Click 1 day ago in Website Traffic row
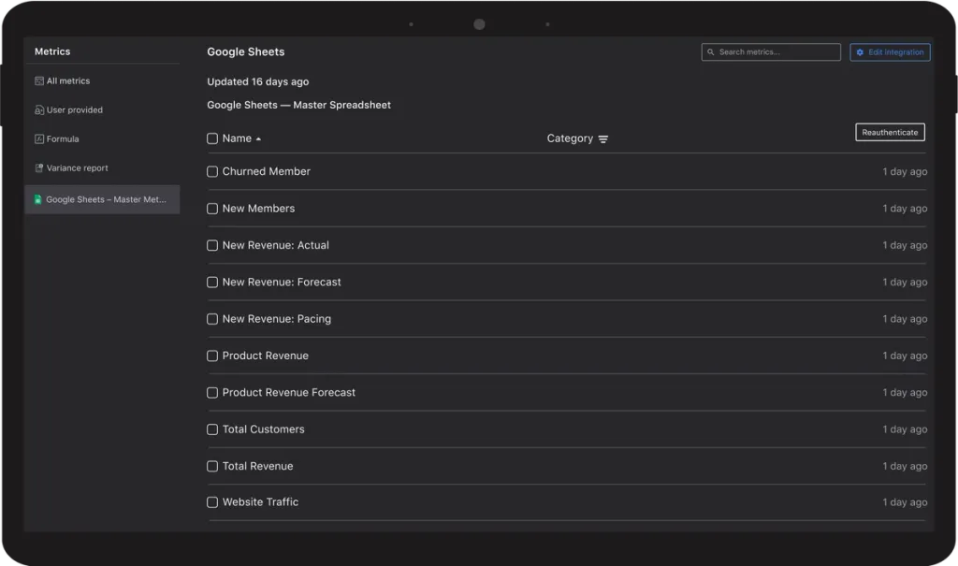Viewport: 958px width, 566px height. coord(905,501)
